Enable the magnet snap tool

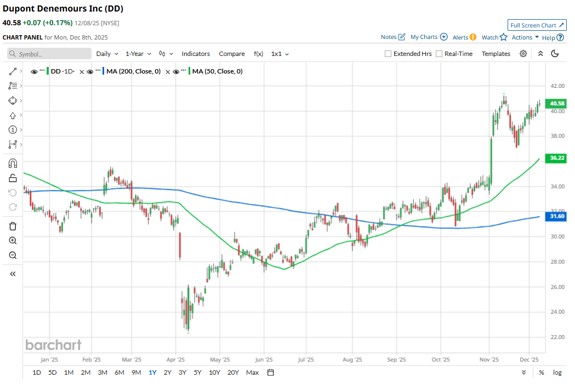(x=13, y=163)
